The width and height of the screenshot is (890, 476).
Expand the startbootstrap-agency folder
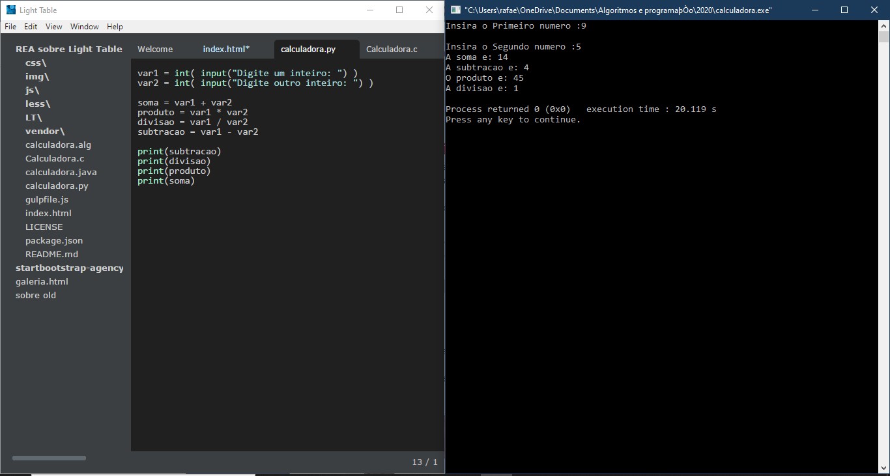click(x=70, y=268)
